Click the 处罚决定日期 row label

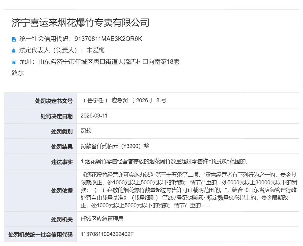pyautogui.click(x=57, y=116)
